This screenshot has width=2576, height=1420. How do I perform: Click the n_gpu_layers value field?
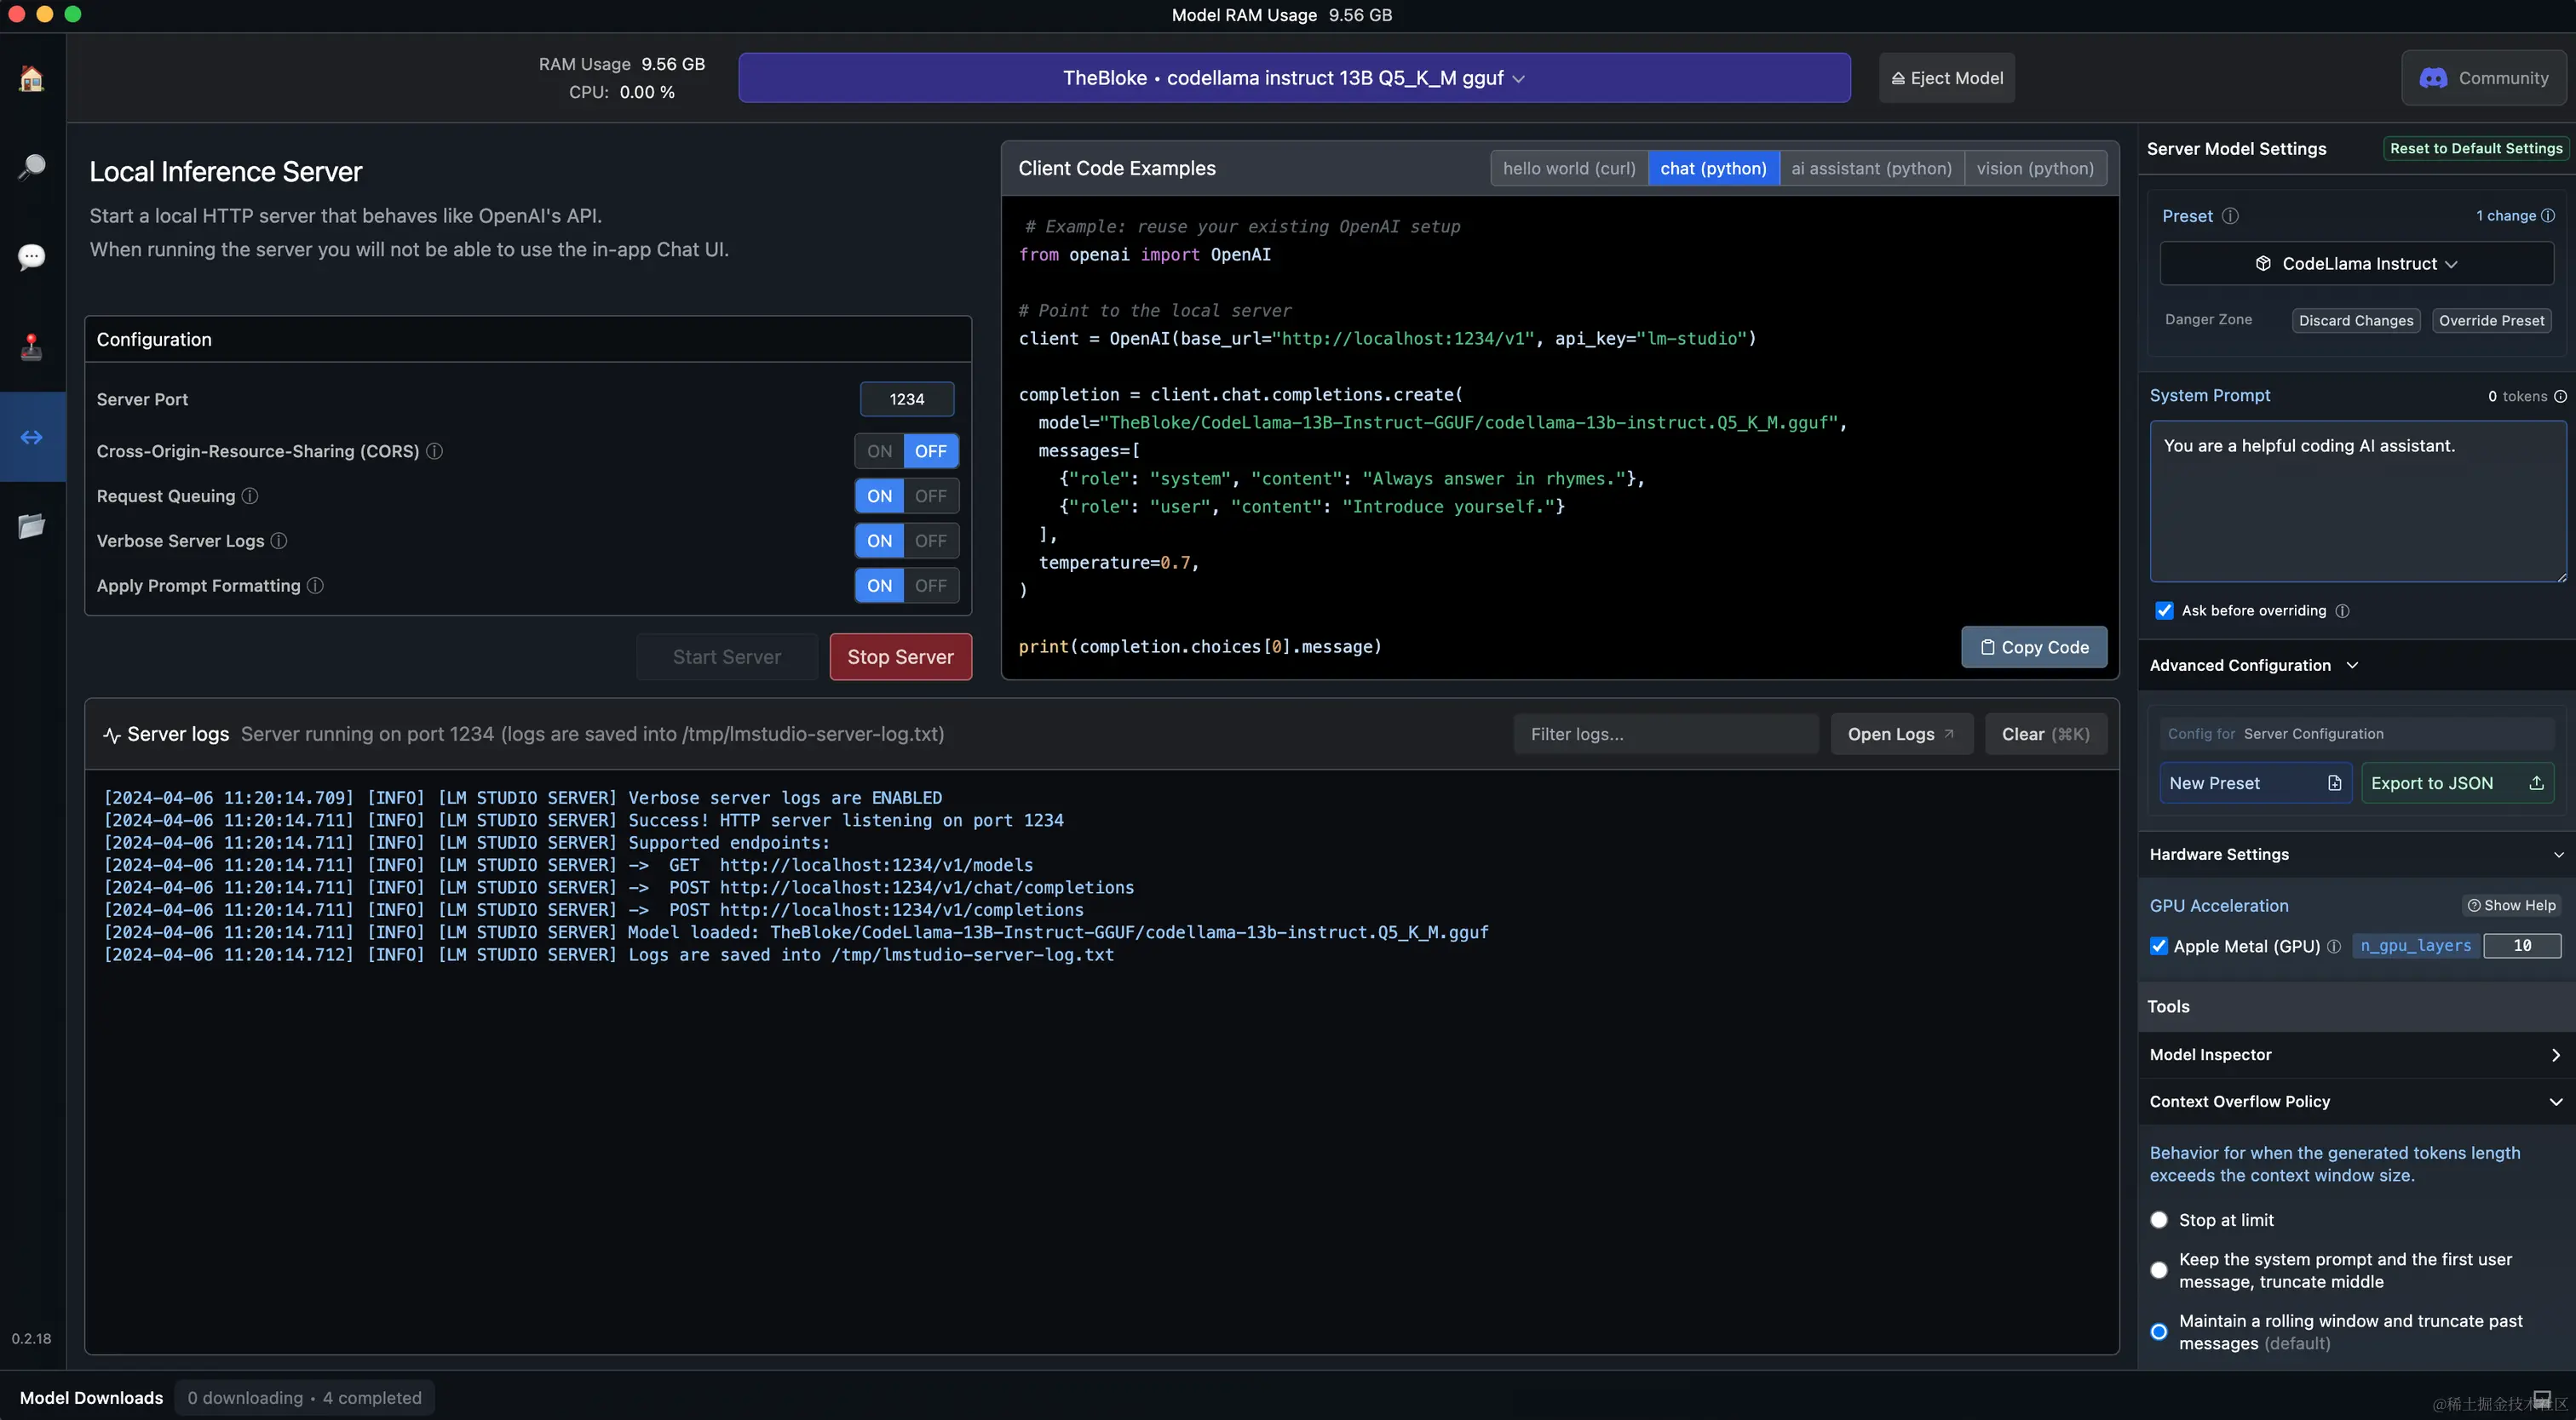tap(2522, 945)
